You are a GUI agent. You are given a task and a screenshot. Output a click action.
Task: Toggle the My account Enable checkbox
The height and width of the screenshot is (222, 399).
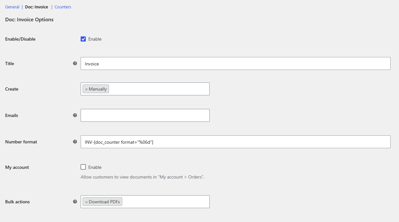(83, 167)
